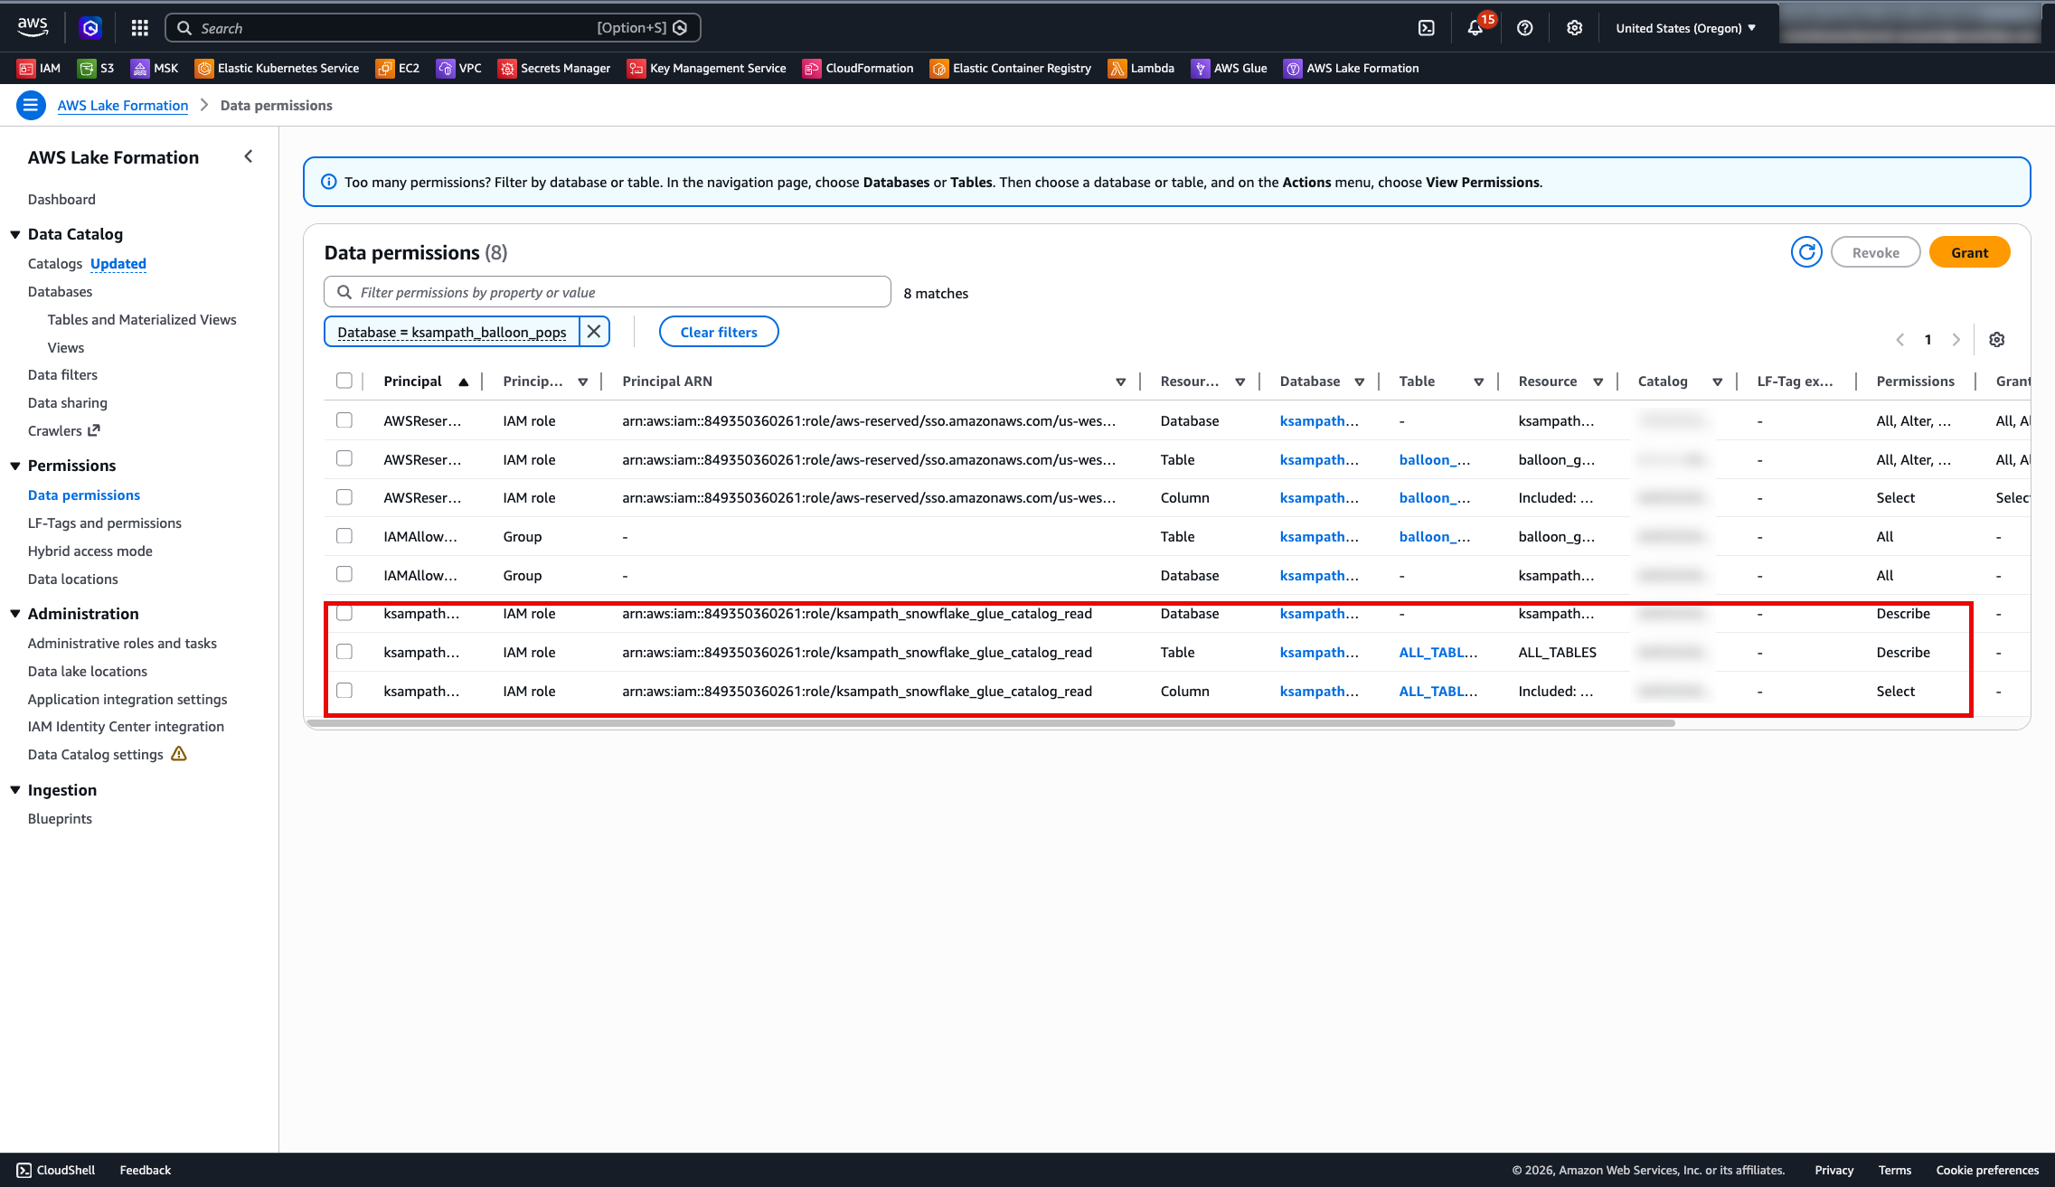Open S3 shortcut in favorites bar
Screen dimensions: 2055x1187
[x=96, y=68]
